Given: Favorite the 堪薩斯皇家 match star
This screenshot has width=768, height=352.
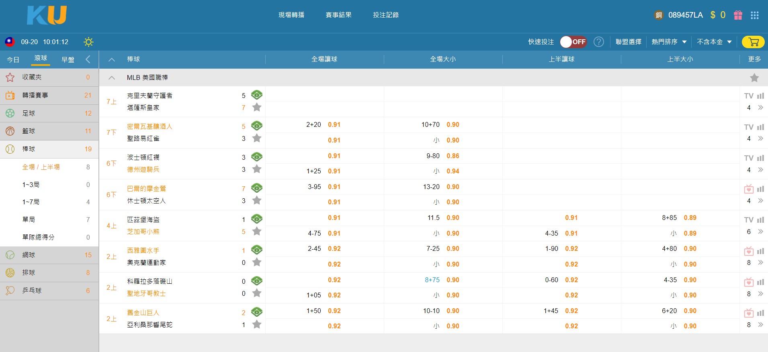Looking at the screenshot, I should pyautogui.click(x=256, y=107).
